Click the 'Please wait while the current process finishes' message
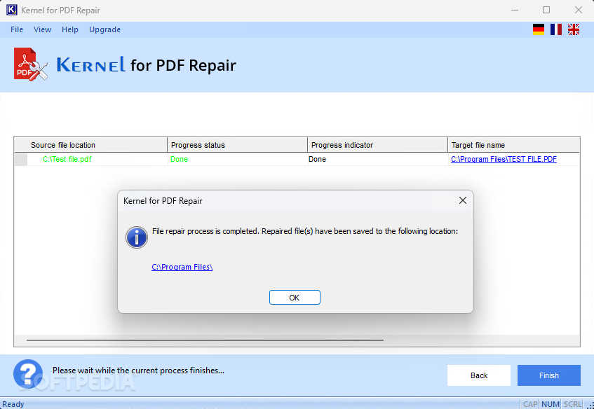 [138, 370]
